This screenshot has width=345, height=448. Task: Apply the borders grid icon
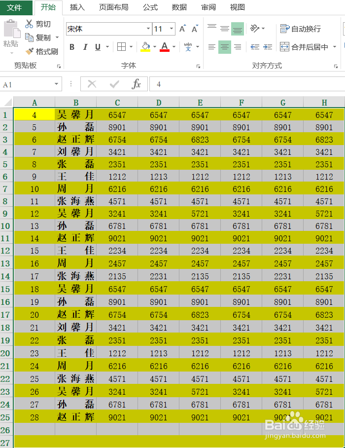pyautogui.click(x=122, y=46)
